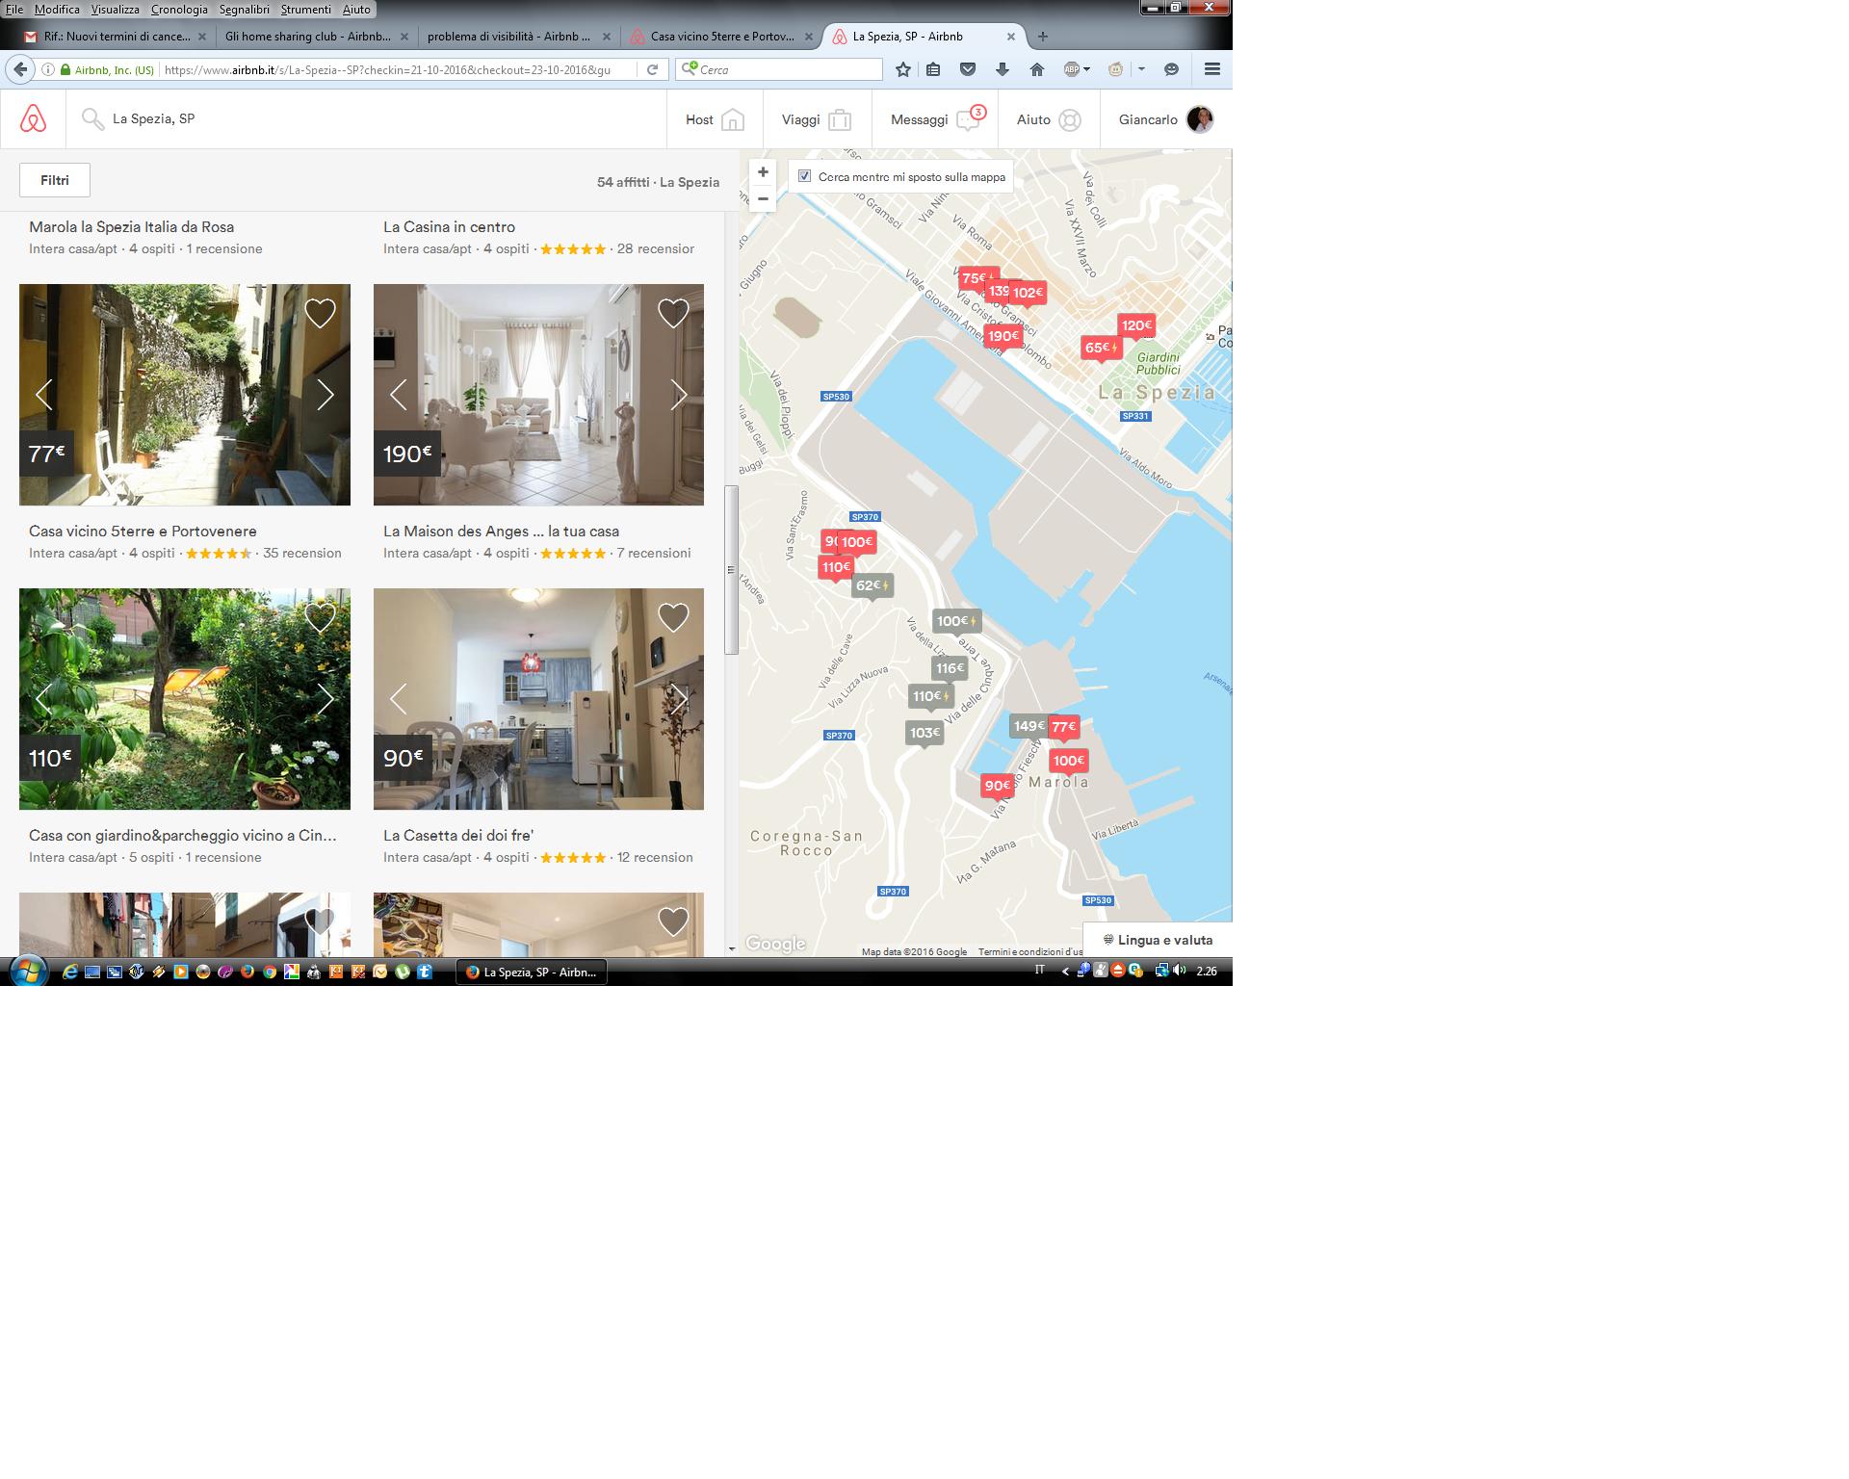Open Firefox hamburger menu
Viewport: 1849px width, 1479px height.
(x=1212, y=69)
